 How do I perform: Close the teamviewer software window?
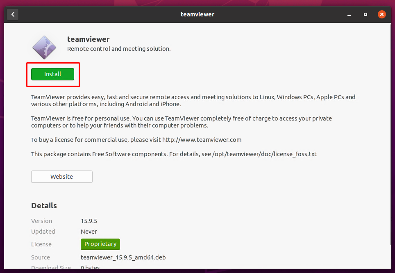coord(381,14)
